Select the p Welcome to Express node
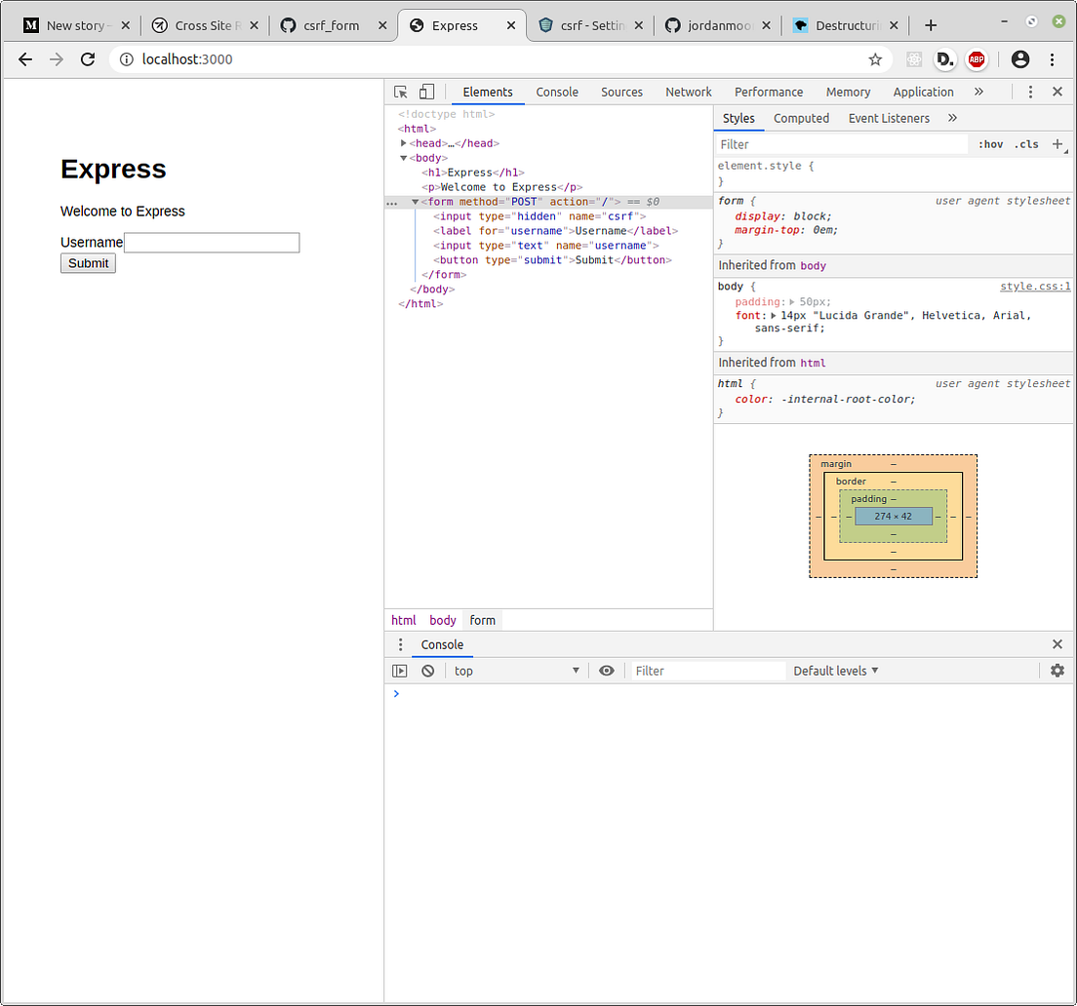 pyautogui.click(x=501, y=186)
